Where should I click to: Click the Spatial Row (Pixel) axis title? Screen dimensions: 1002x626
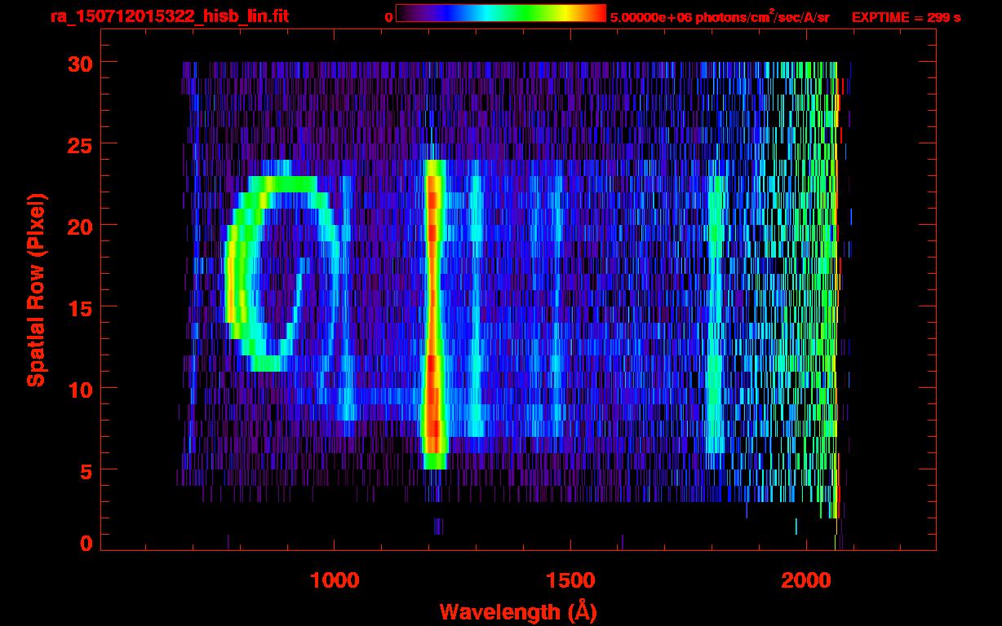[37, 289]
